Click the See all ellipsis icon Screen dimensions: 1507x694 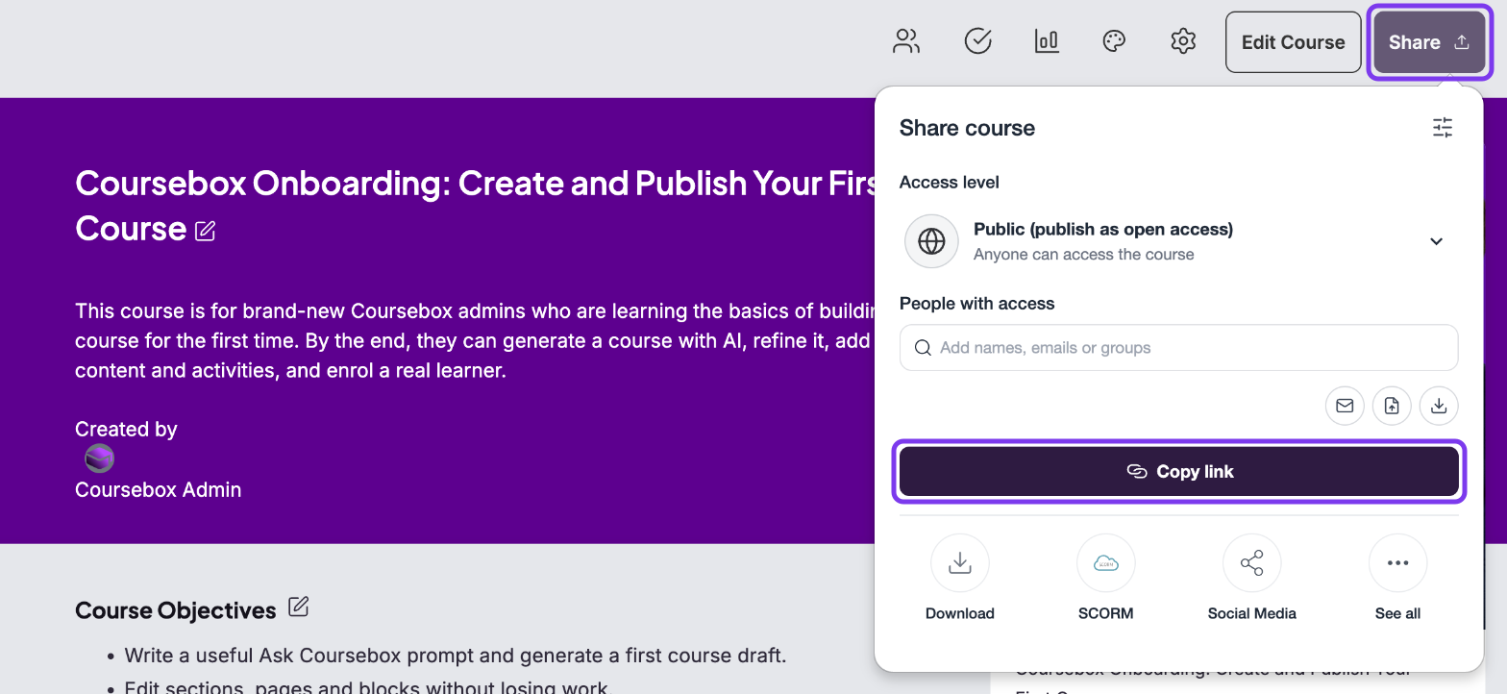coord(1397,563)
